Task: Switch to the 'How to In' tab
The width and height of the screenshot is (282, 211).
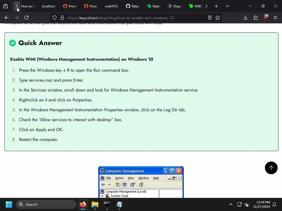Action: 28,6
